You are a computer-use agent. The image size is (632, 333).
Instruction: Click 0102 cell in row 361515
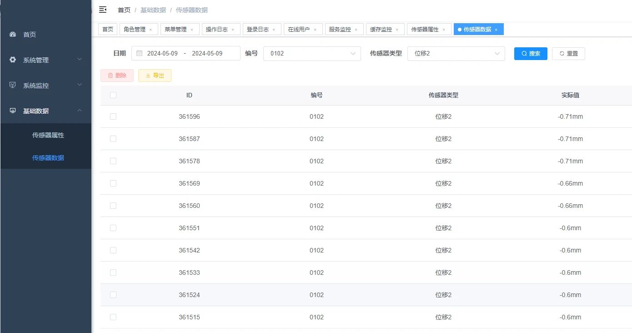[316, 317]
